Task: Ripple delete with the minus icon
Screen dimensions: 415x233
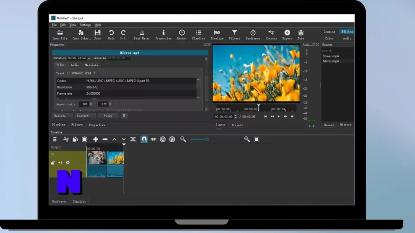Action: (x=105, y=139)
